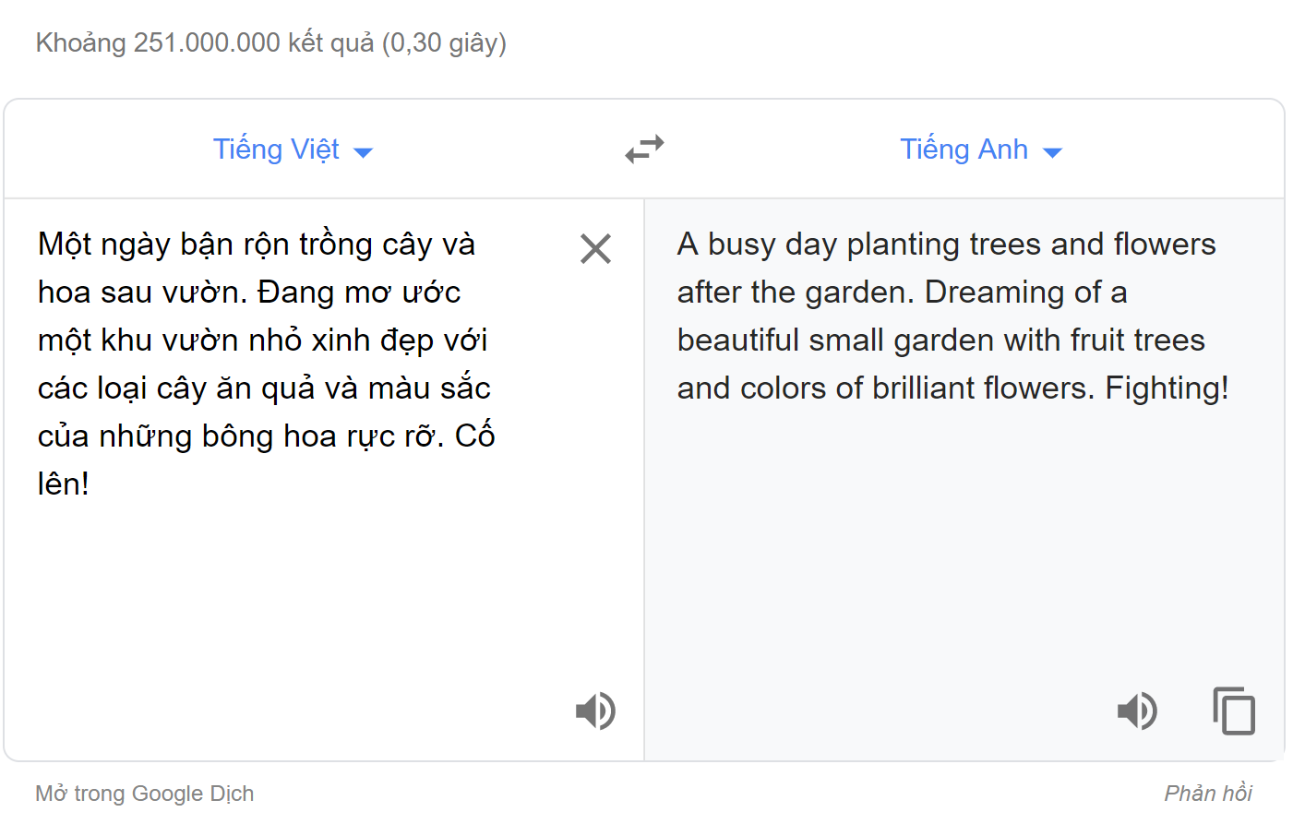Open the Tiếng Anh target language dropdown
This screenshot has width=1293, height=824.
[981, 149]
